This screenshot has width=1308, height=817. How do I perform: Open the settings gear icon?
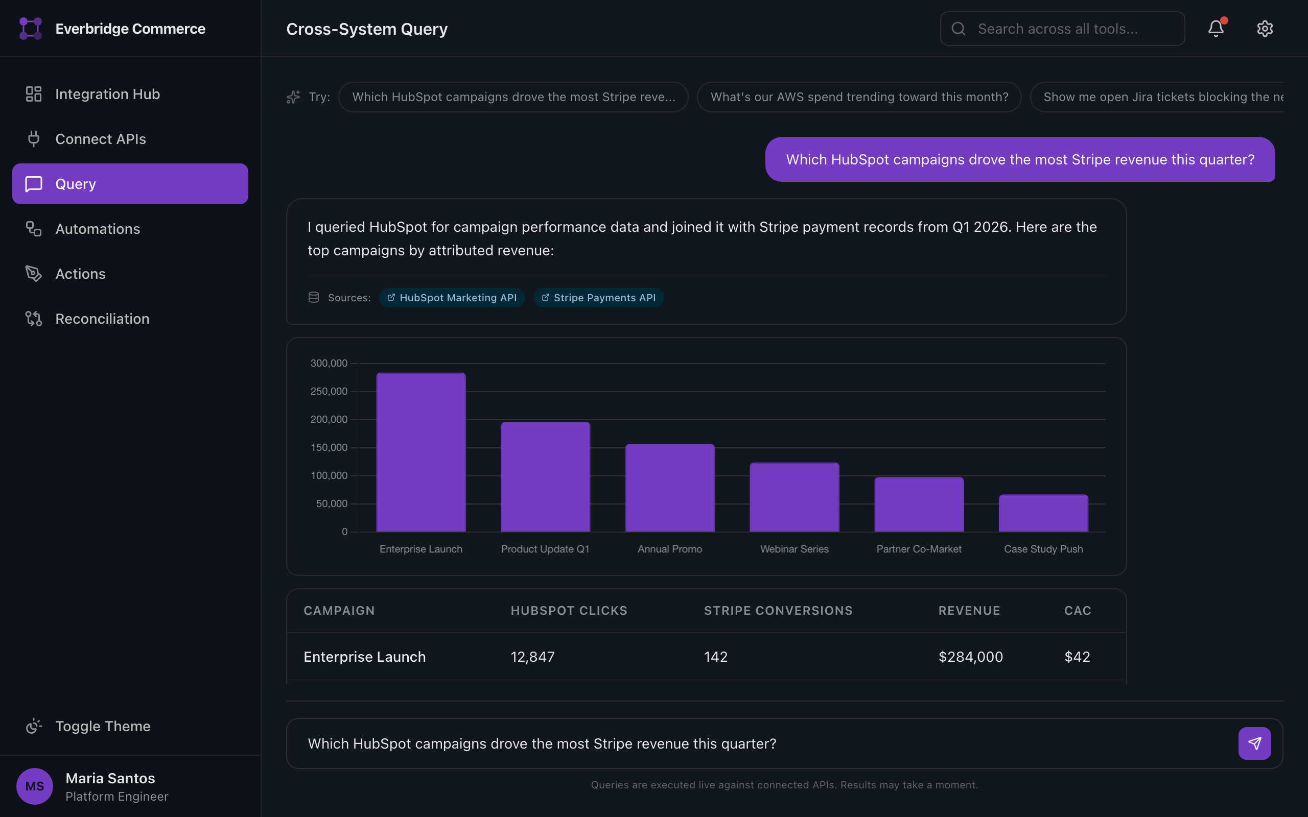(1265, 28)
